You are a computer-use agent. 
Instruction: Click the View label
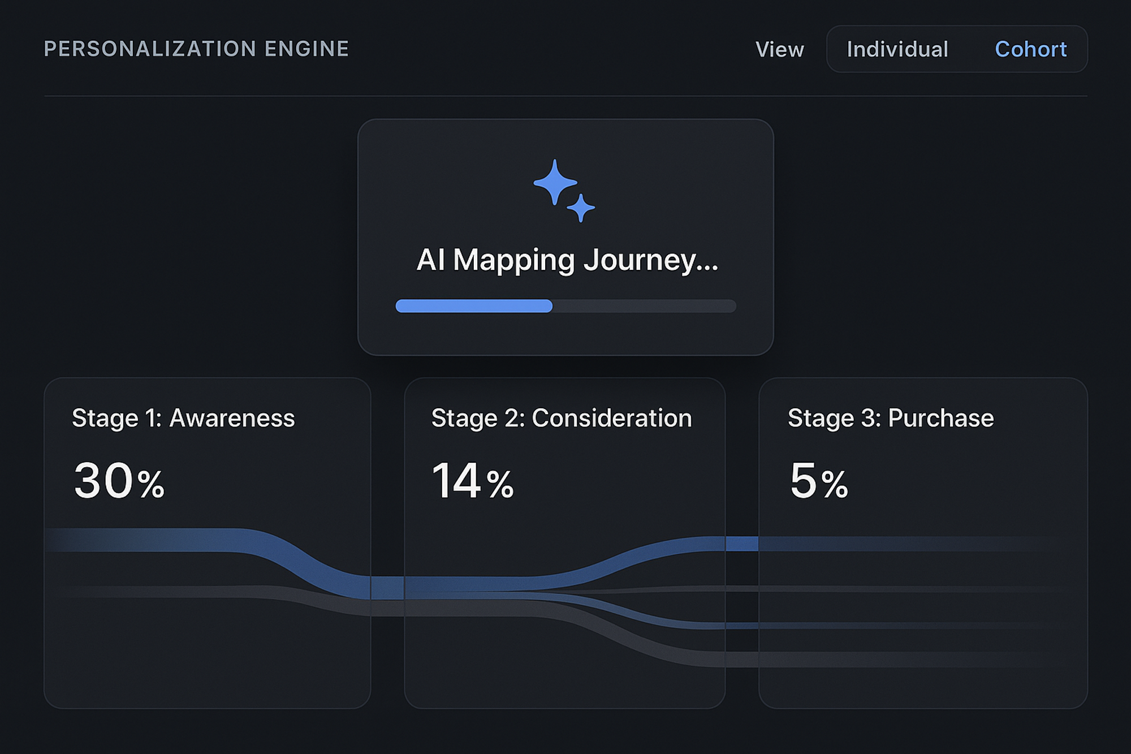click(779, 50)
